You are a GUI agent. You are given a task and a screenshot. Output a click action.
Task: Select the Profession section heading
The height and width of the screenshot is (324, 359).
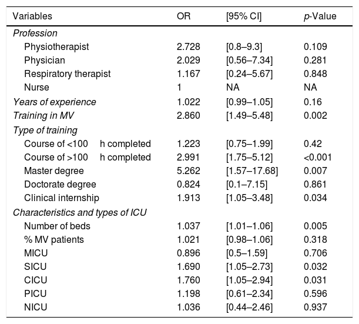35,34
